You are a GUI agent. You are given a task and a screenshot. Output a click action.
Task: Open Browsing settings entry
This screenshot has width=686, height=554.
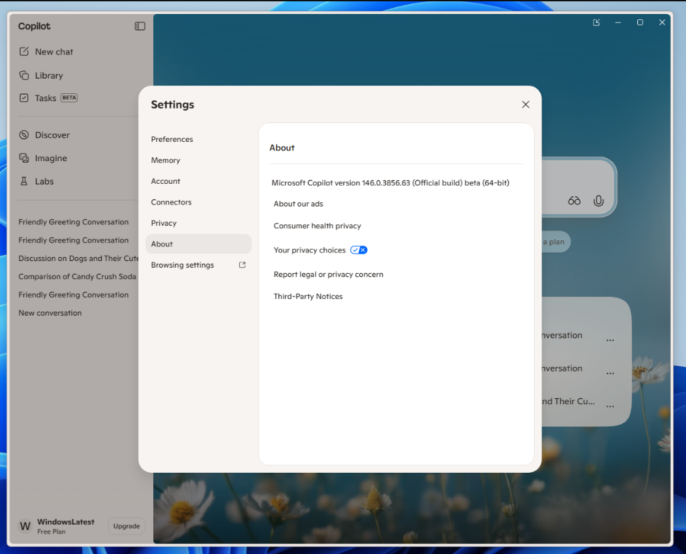[198, 265]
